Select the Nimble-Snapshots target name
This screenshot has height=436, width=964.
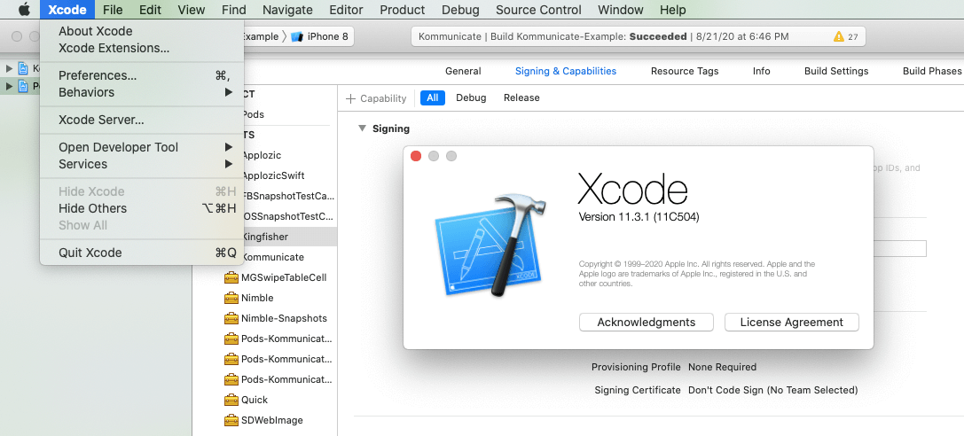tap(284, 318)
